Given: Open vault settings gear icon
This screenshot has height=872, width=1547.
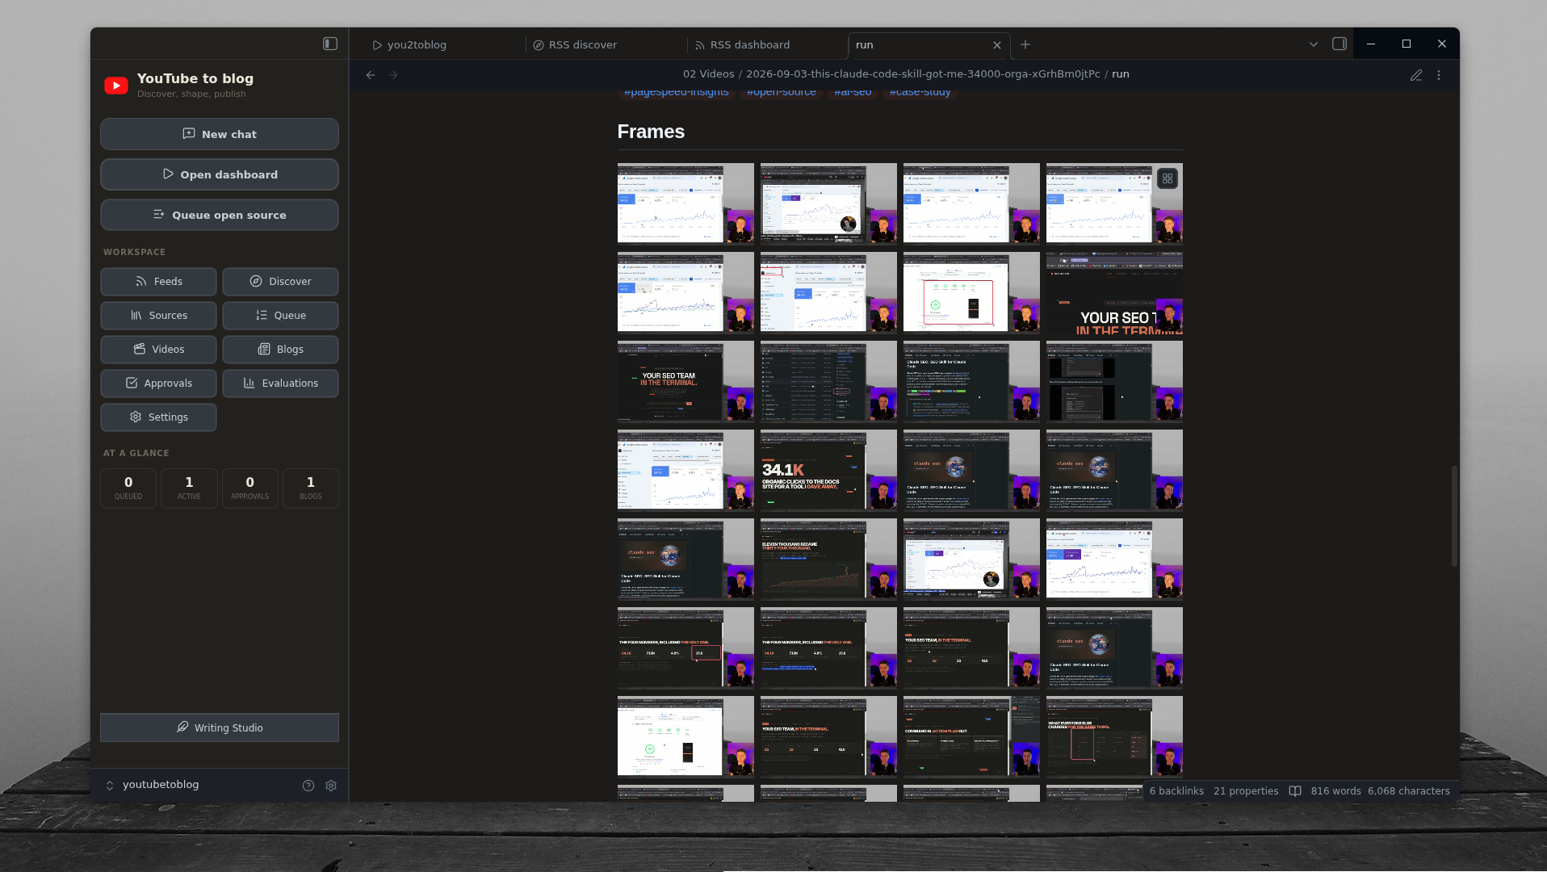Looking at the screenshot, I should pos(331,786).
